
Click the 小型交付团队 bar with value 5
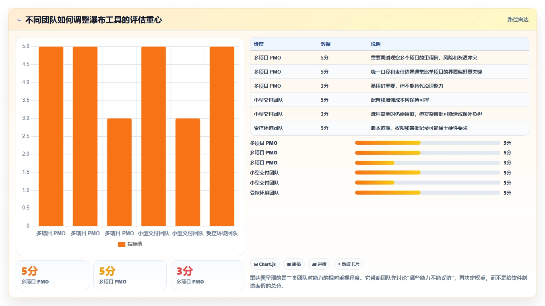[x=153, y=136]
